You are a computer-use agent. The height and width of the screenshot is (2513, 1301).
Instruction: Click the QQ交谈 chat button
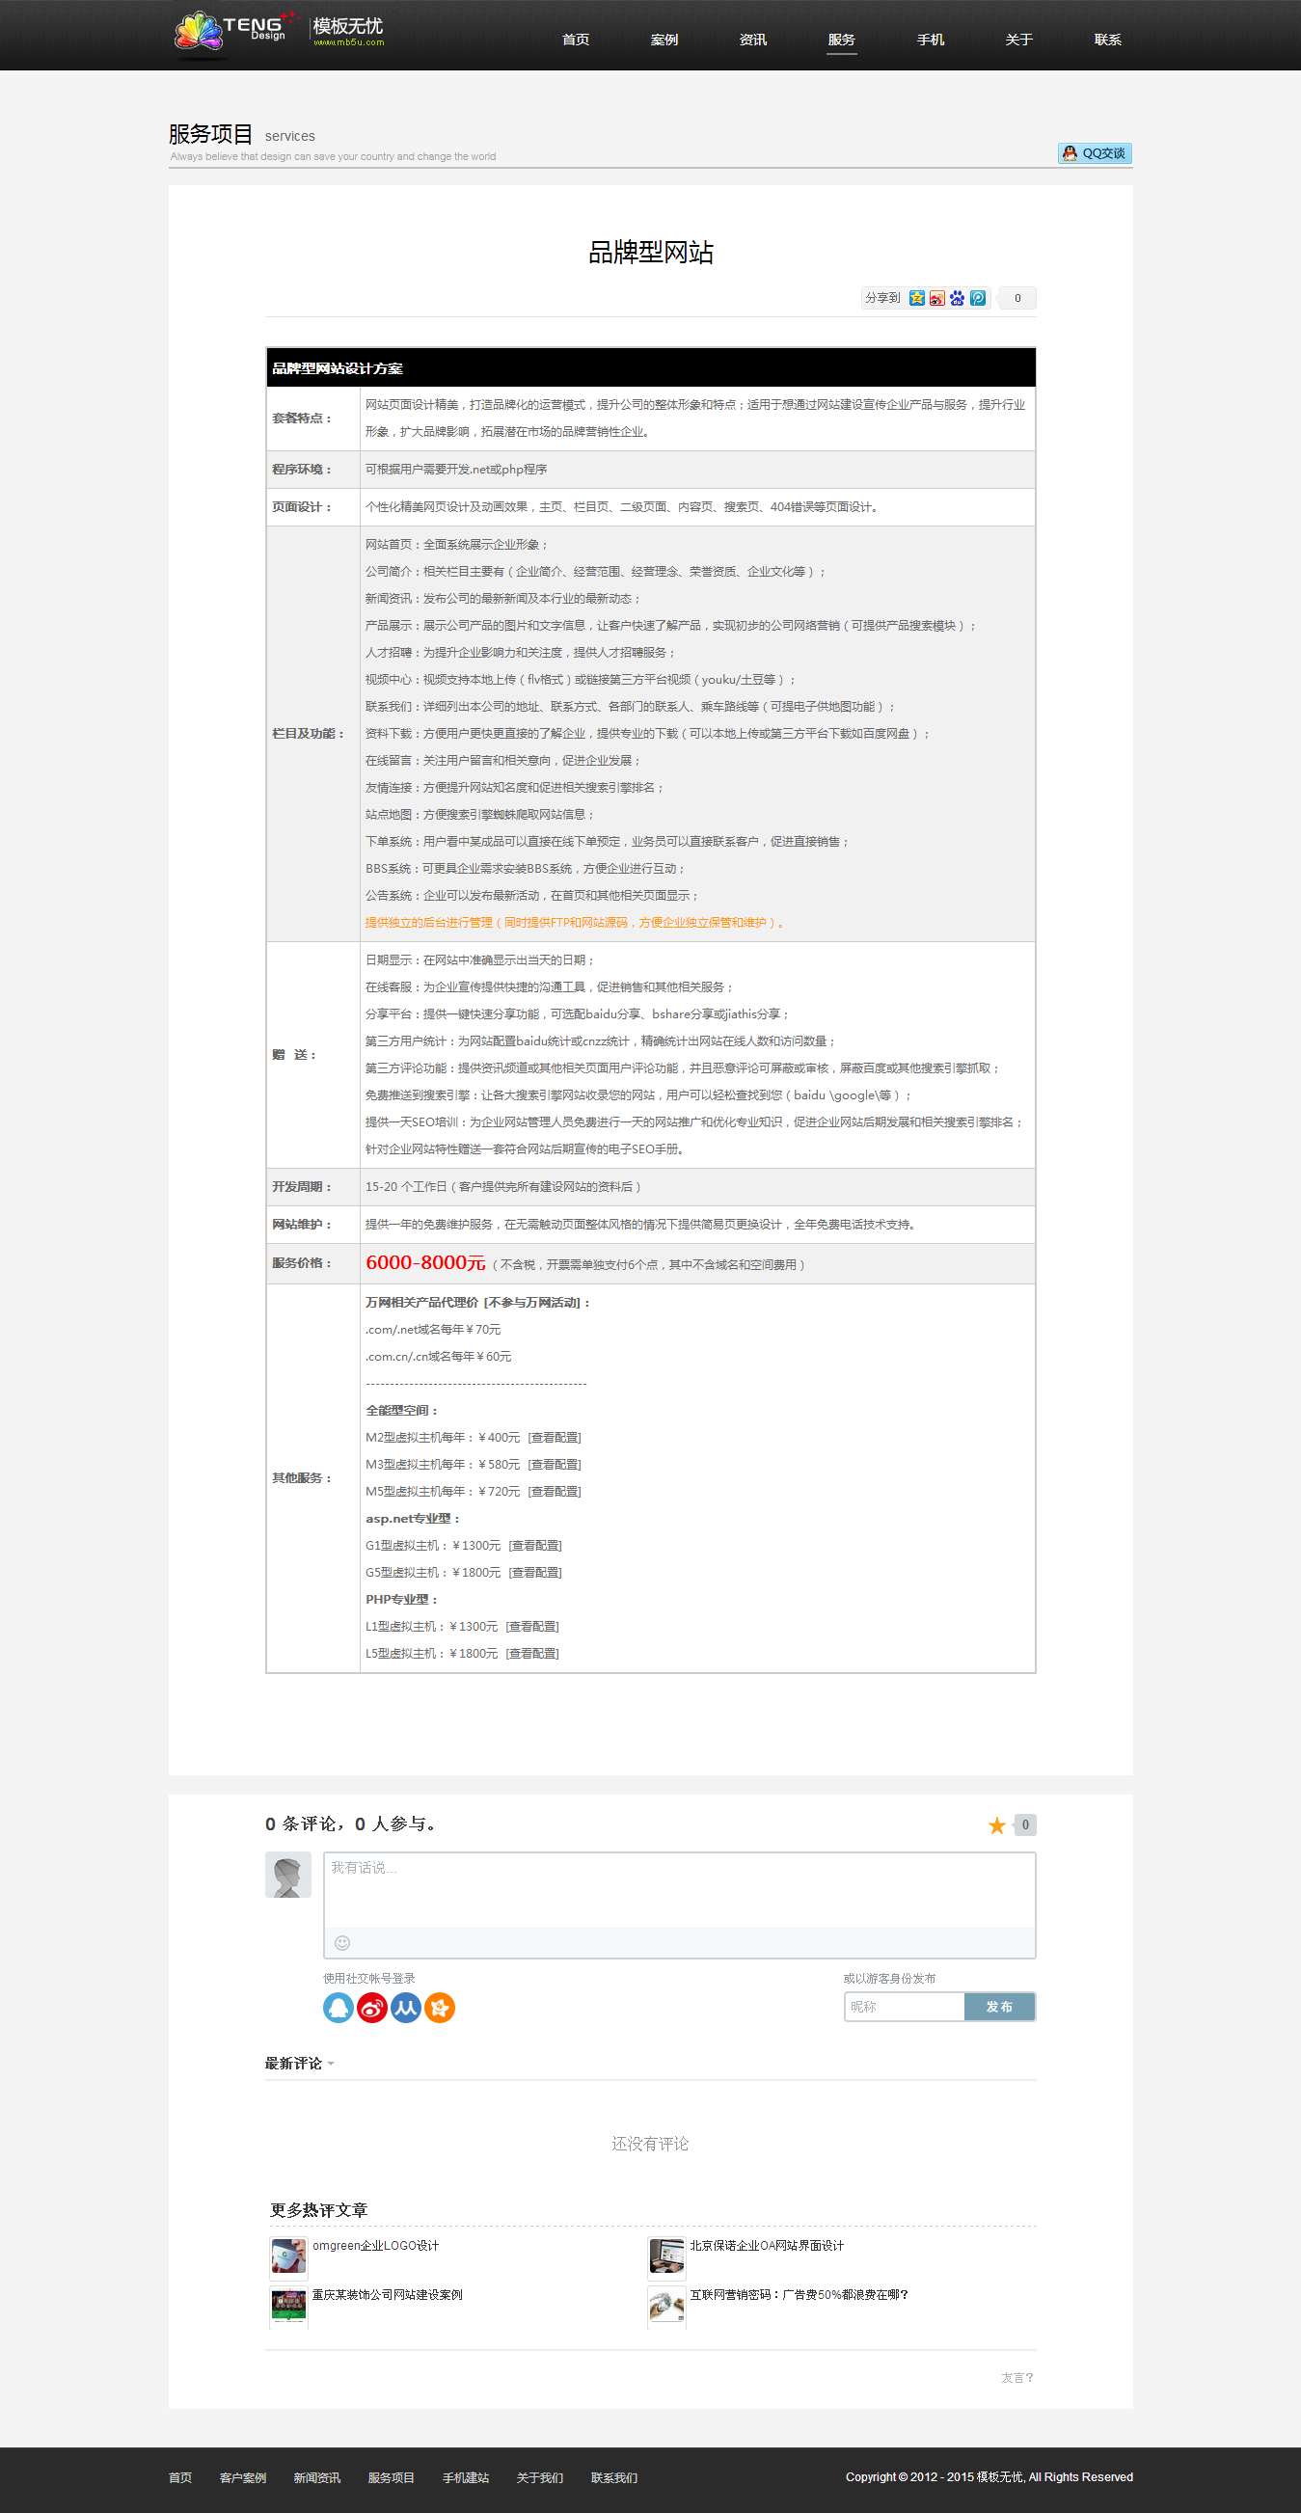1094,153
